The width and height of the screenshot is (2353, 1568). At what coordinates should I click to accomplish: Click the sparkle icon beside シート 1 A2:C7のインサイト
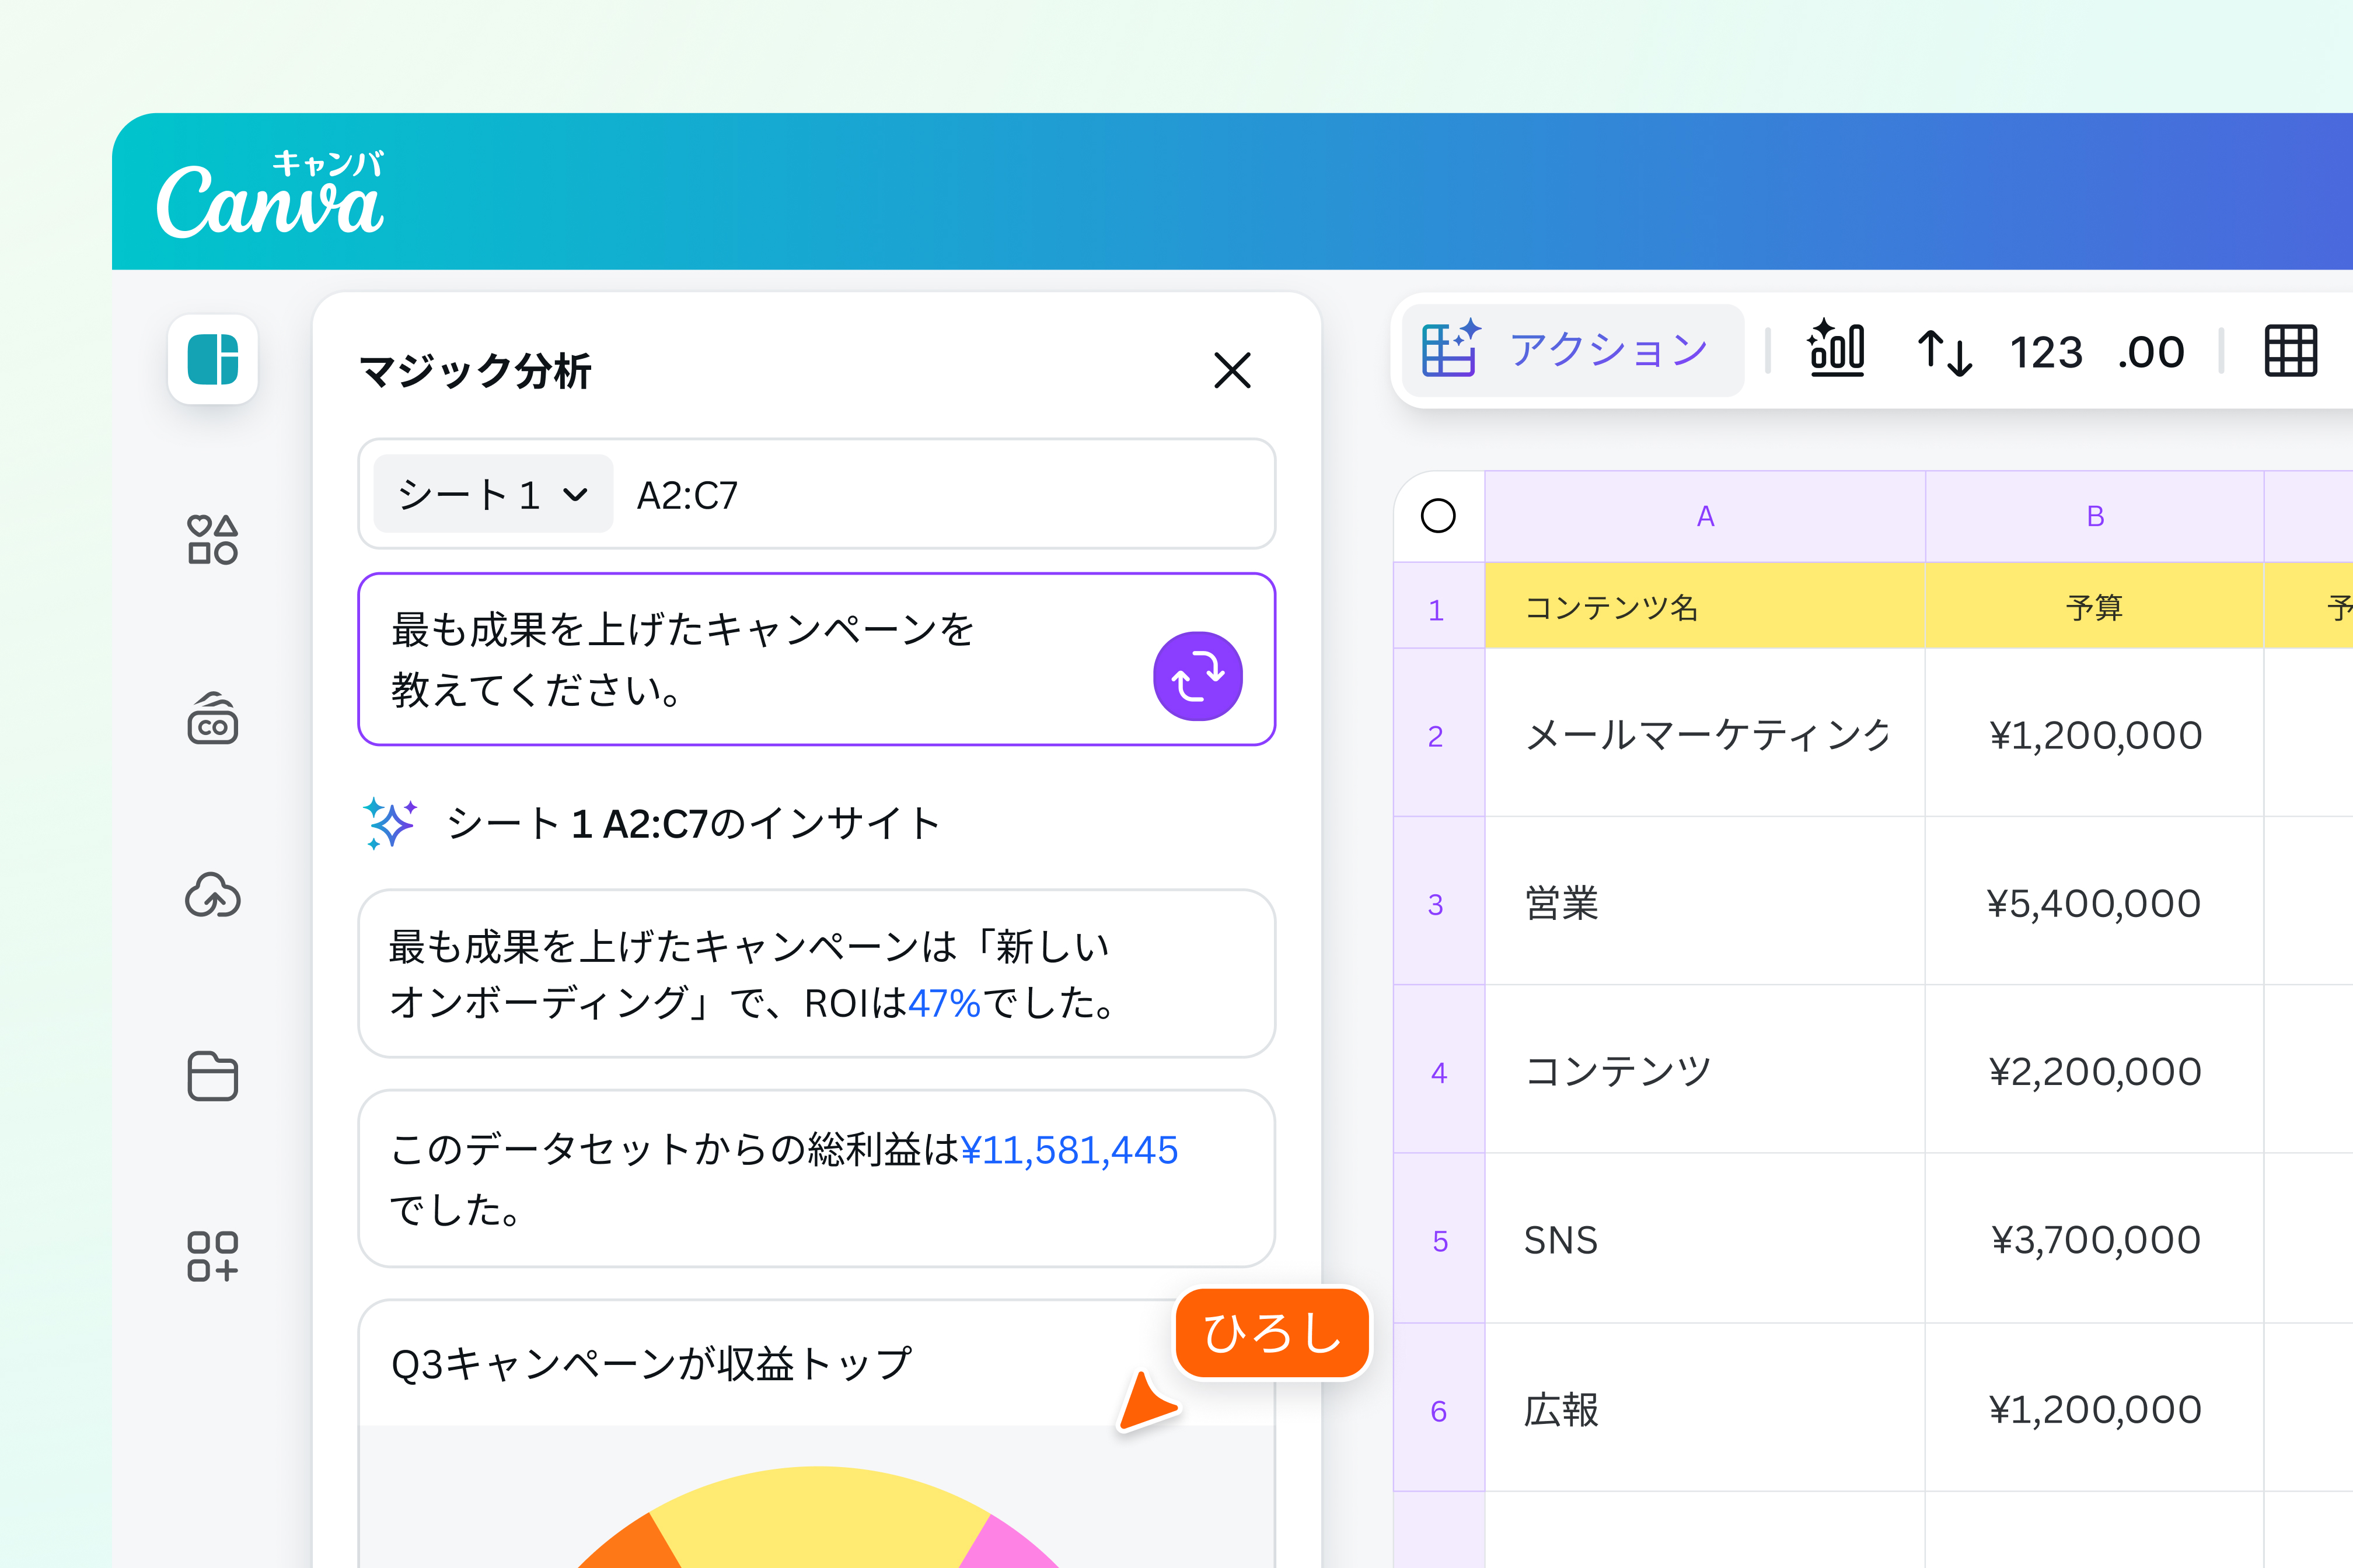pyautogui.click(x=390, y=823)
